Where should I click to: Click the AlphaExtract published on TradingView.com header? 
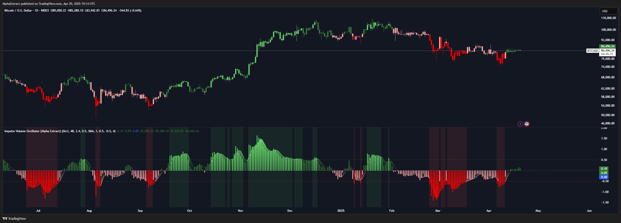pos(49,4)
